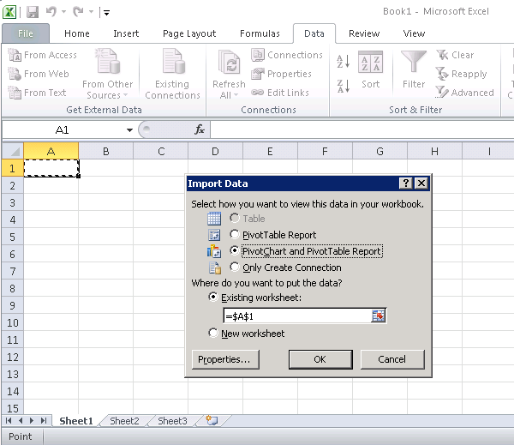The height and width of the screenshot is (445, 514).
Task: Switch to the Formulas ribbon tab
Action: [260, 33]
